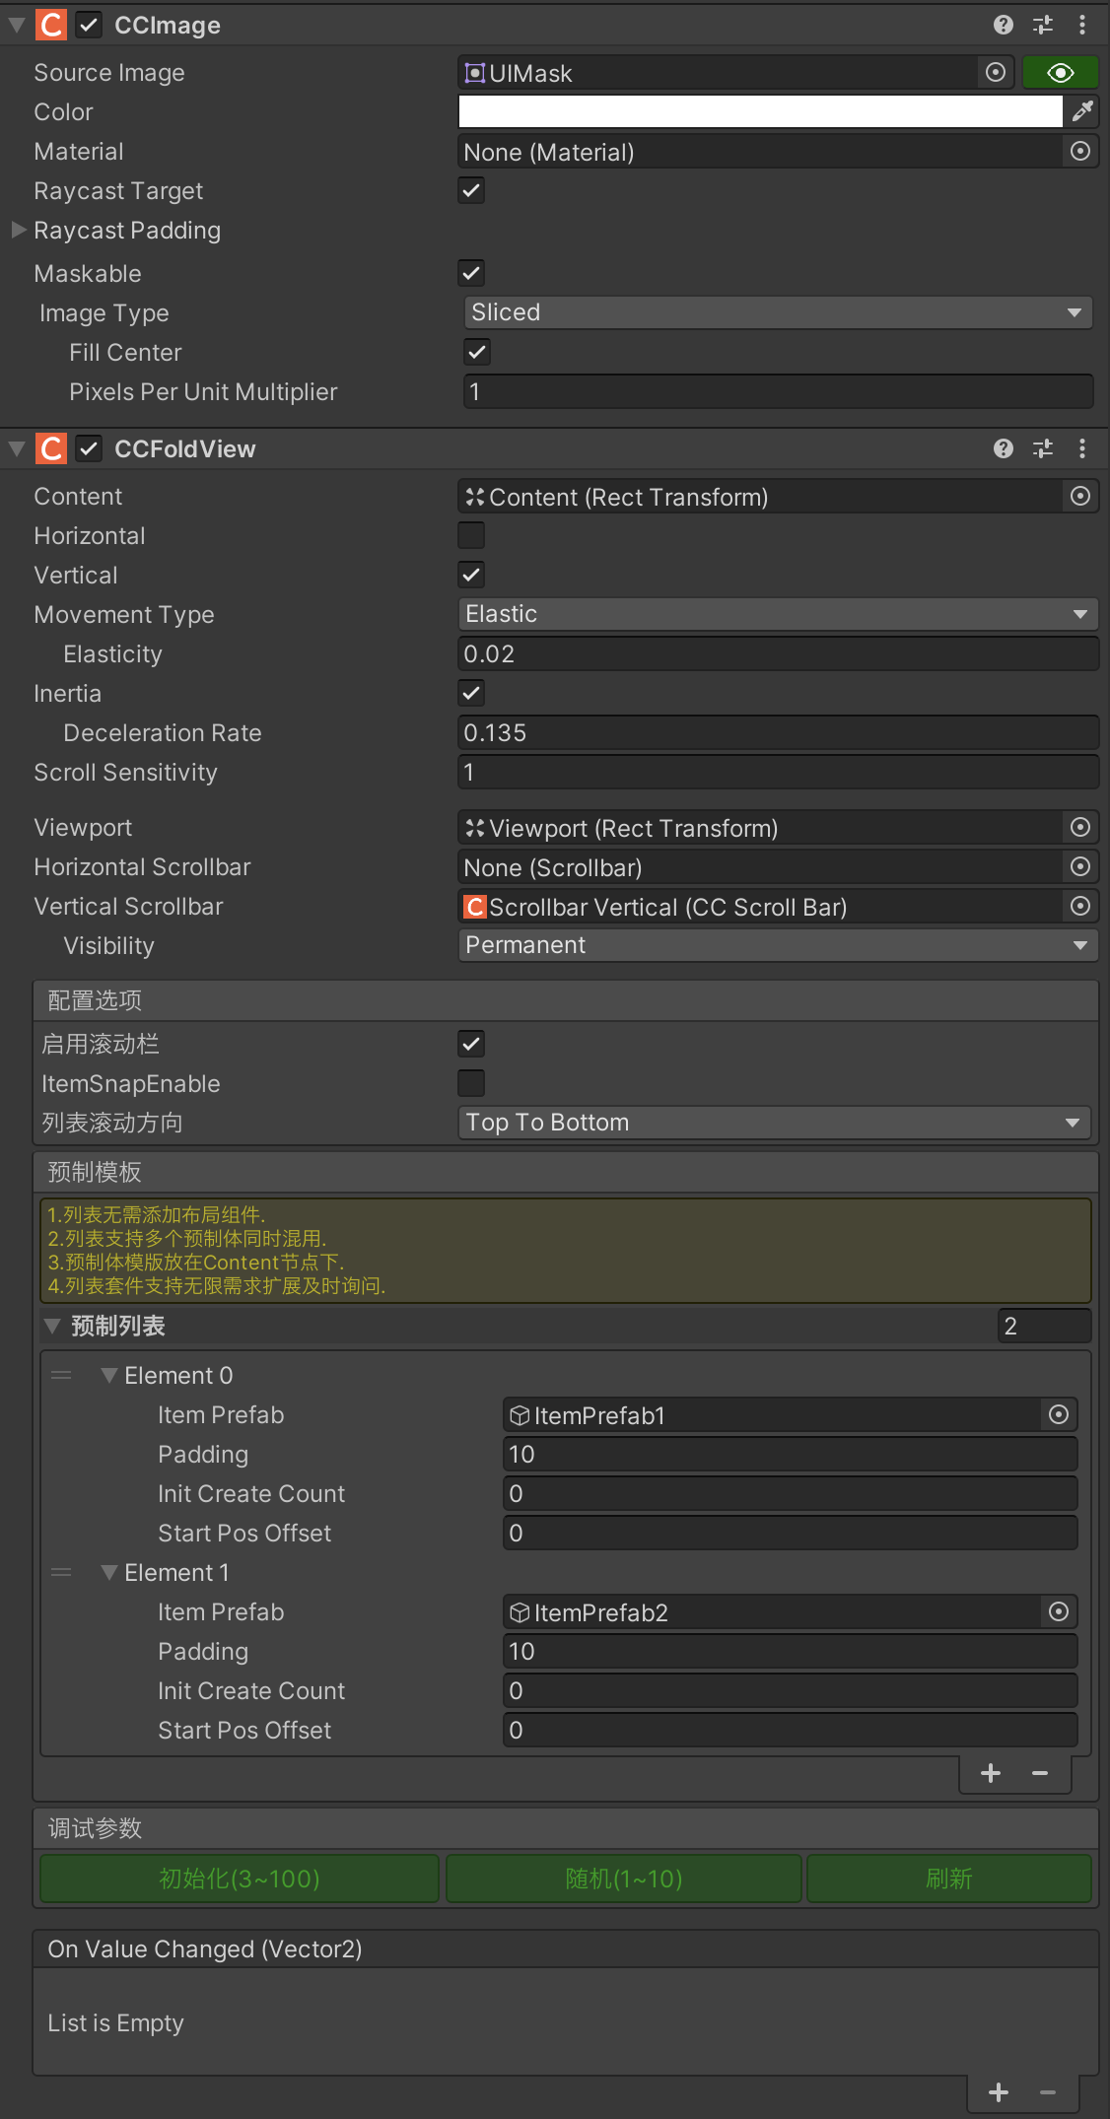Image resolution: width=1110 pixels, height=2119 pixels.
Task: Open CCFoldView three-dot context menu
Action: 1081,448
